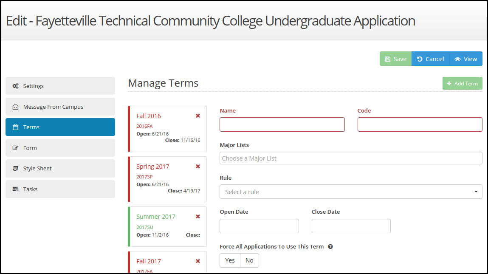Select No for Force All Applications To Use This Term
The width and height of the screenshot is (488, 274).
pos(249,260)
